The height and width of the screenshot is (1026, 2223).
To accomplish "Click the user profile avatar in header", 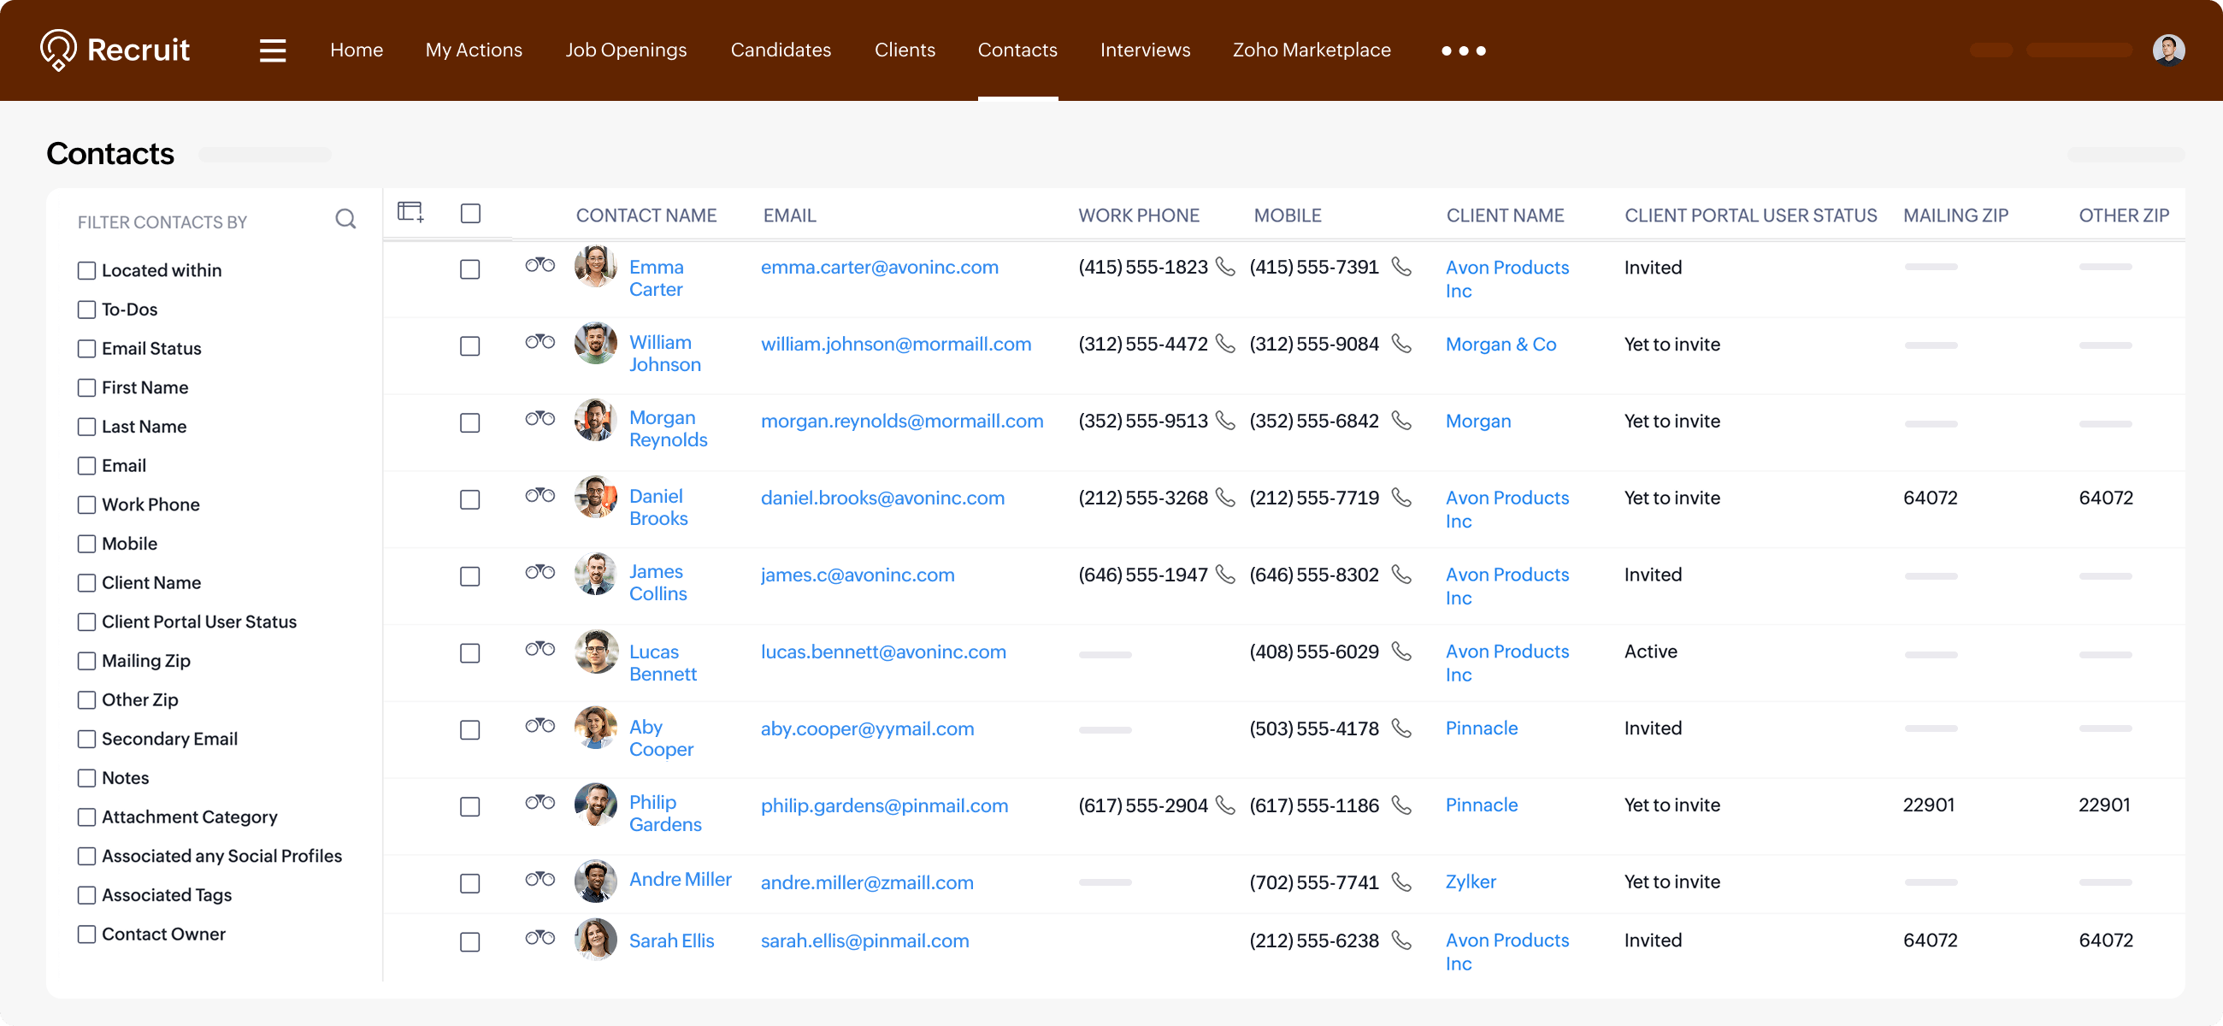I will click(x=2167, y=50).
